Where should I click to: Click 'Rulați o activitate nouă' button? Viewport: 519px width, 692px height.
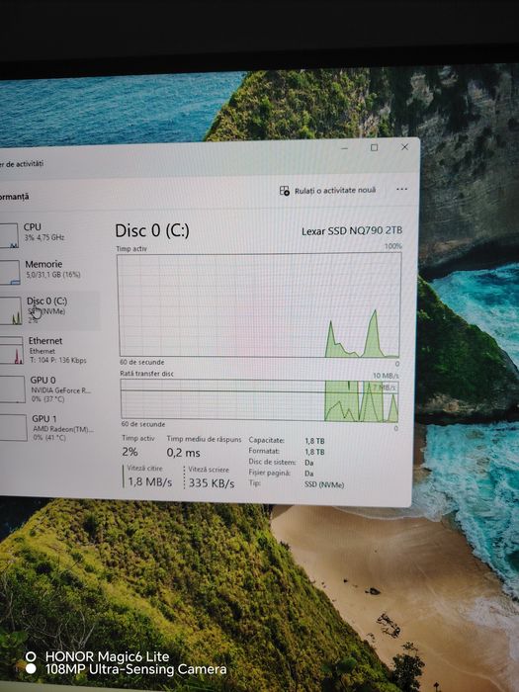point(327,191)
